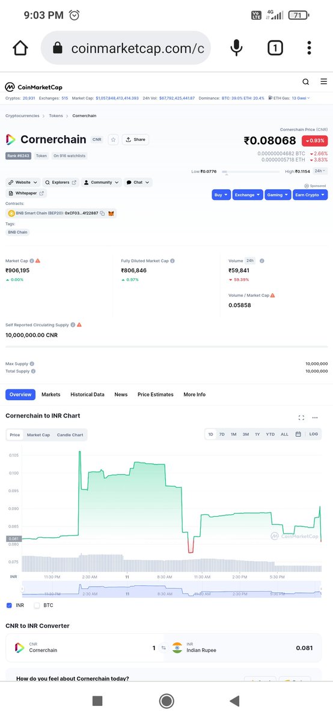The width and height of the screenshot is (333, 721).
Task: Open the CoinMarketCap hamburger menu
Action: pos(324,82)
